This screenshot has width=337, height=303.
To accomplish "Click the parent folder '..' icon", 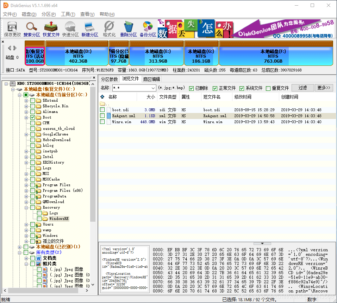I will [102, 104].
